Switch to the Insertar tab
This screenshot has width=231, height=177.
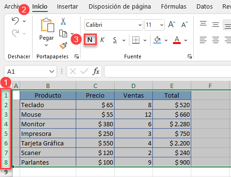coord(68,7)
